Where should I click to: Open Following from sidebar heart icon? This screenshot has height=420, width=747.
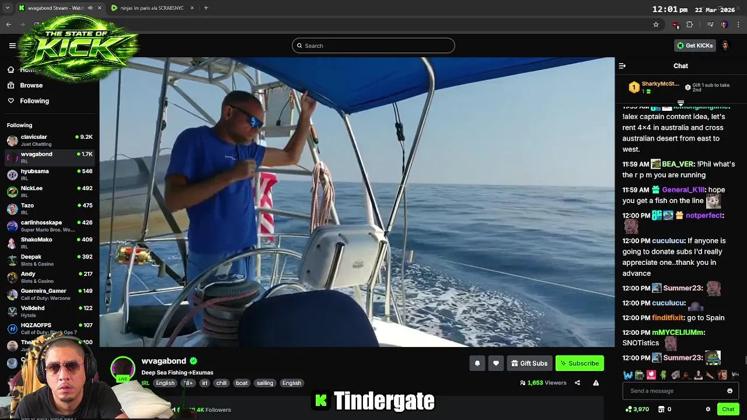pos(11,101)
